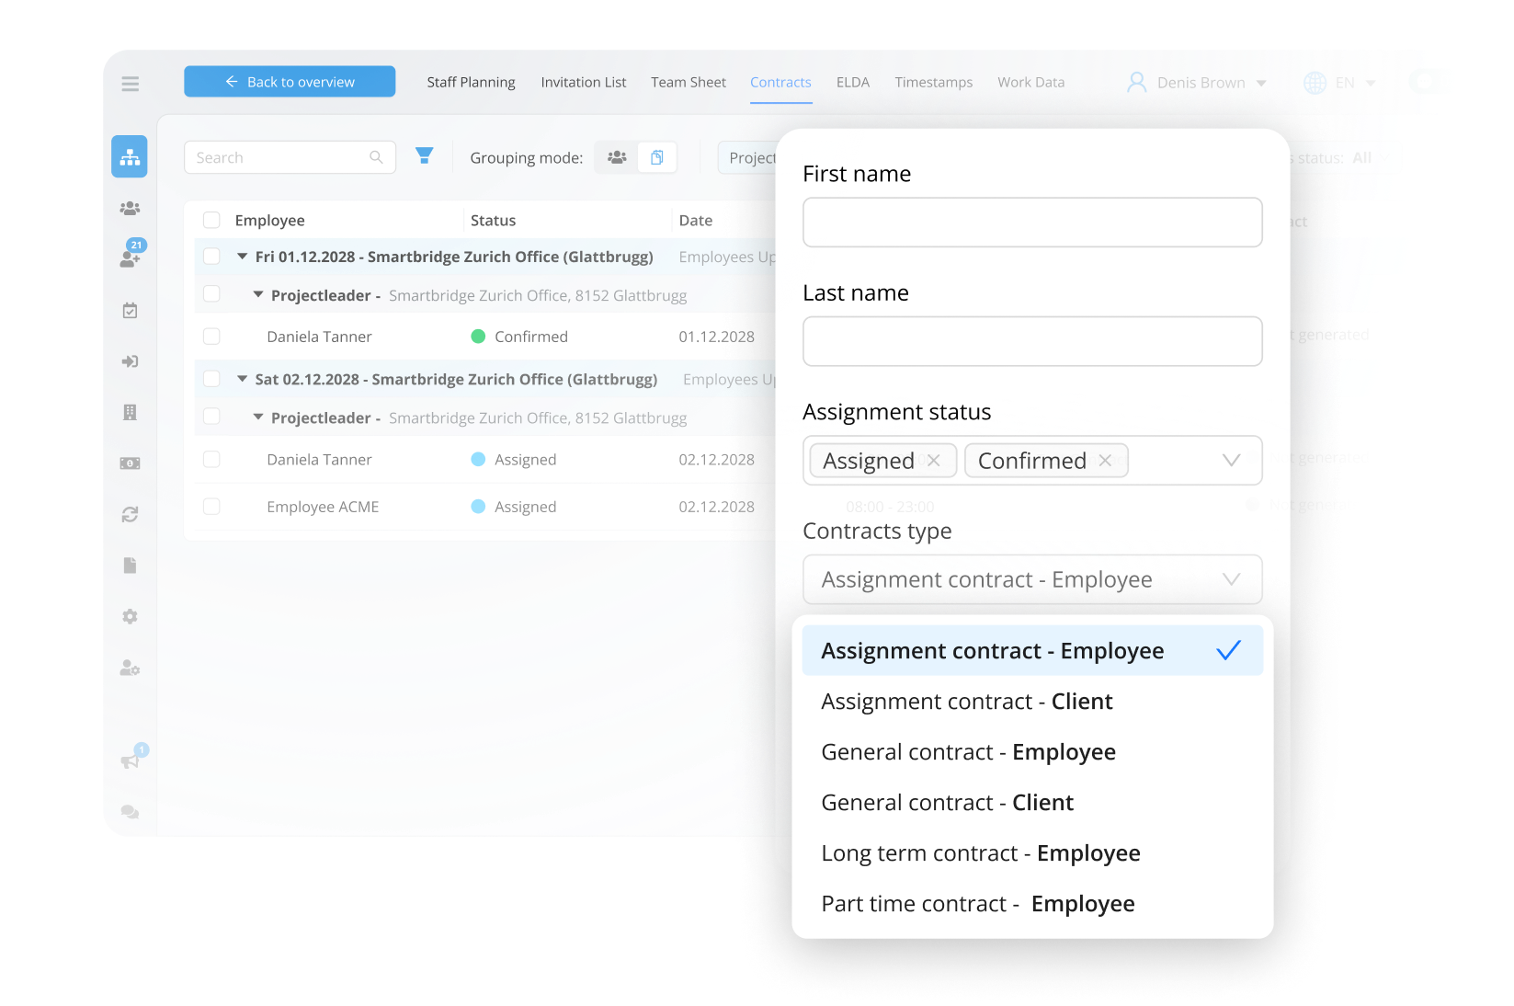Viewport: 1514px width, 1006px height.
Task: Select grouping mode by people icon
Action: (x=617, y=157)
